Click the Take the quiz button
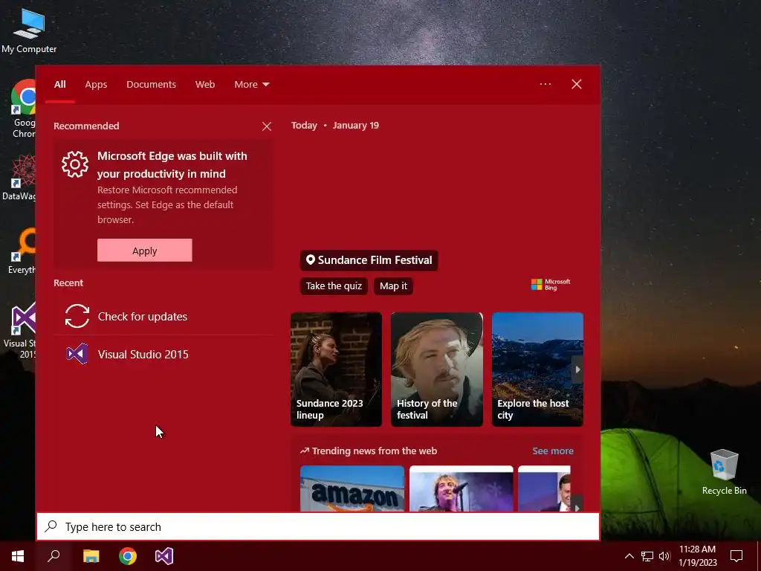Viewport: 761px width, 571px height. pyautogui.click(x=334, y=286)
